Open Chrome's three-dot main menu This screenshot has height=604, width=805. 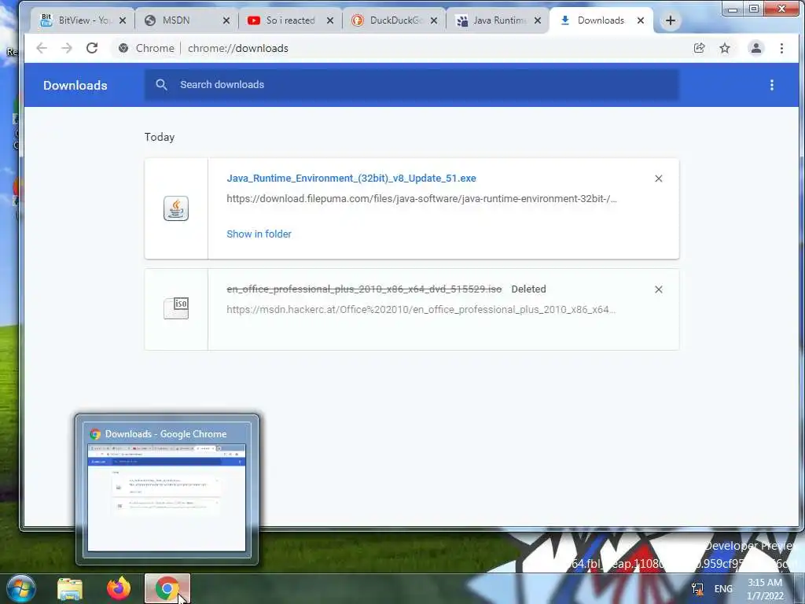tap(781, 48)
